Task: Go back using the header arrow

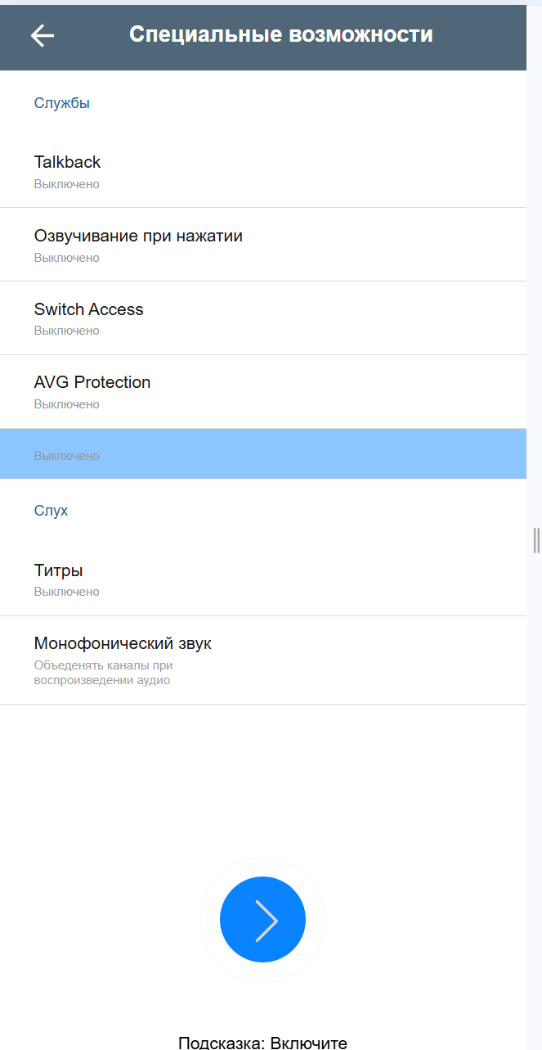Action: [43, 34]
